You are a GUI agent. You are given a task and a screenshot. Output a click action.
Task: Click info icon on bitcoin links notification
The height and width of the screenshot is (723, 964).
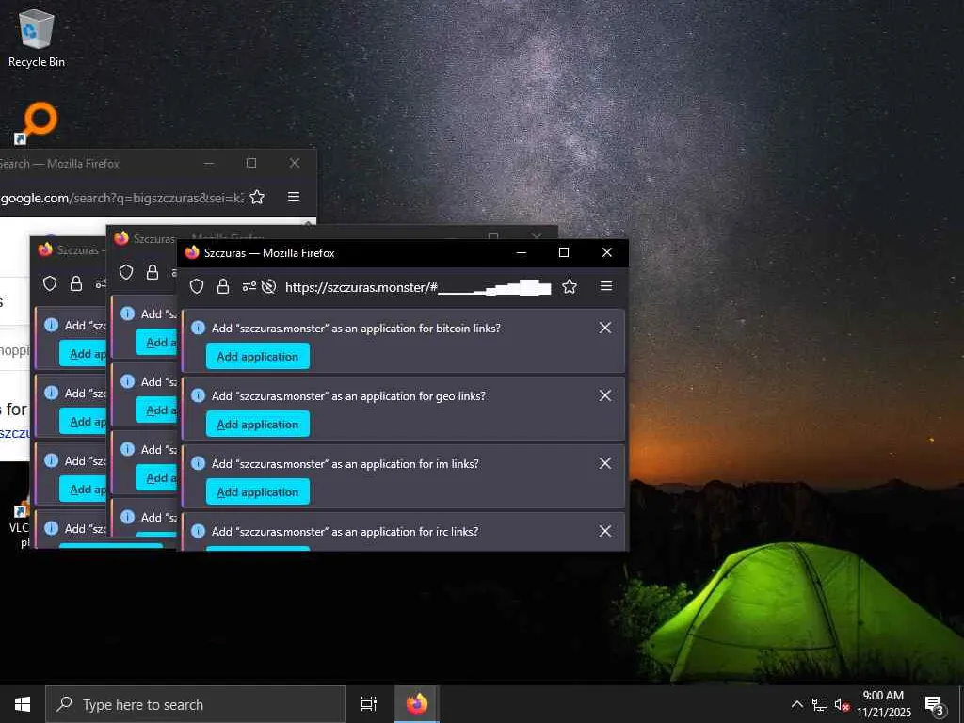(x=198, y=328)
